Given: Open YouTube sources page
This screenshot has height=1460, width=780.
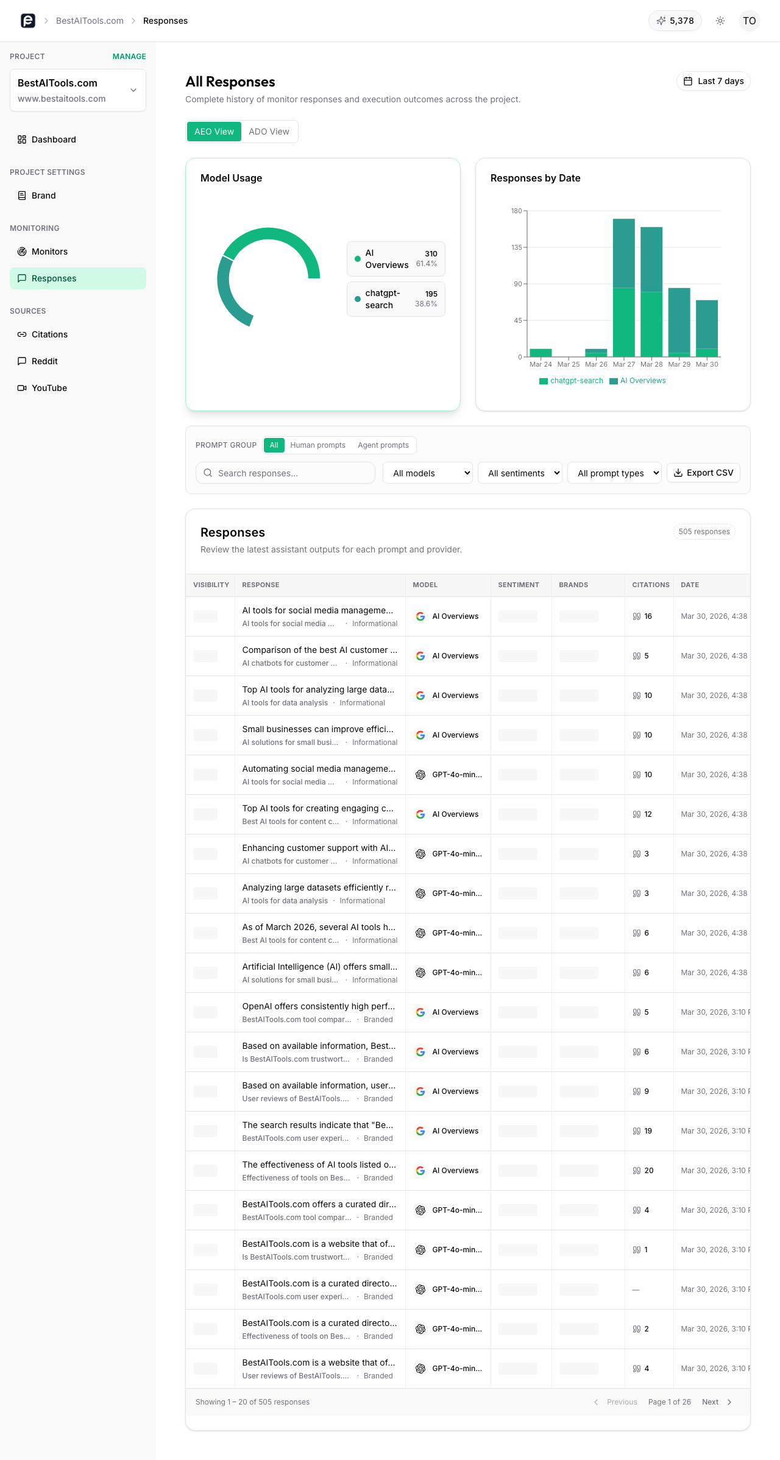Looking at the screenshot, I should [x=78, y=388].
